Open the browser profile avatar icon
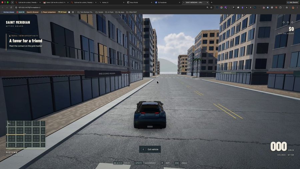This screenshot has height=169, width=300. 293,7
